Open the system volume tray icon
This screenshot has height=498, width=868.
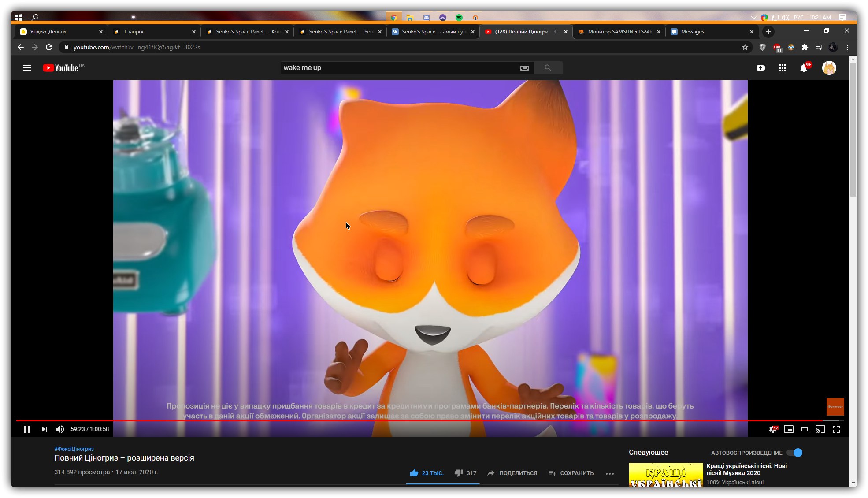tap(786, 18)
